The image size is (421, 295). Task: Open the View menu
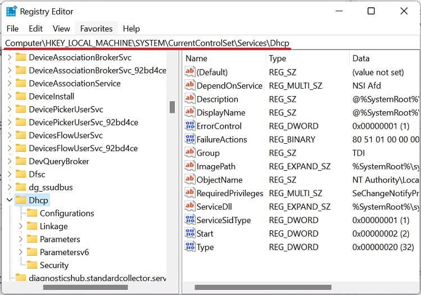coord(61,29)
